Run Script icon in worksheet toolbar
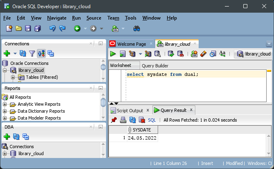 (x=122, y=54)
